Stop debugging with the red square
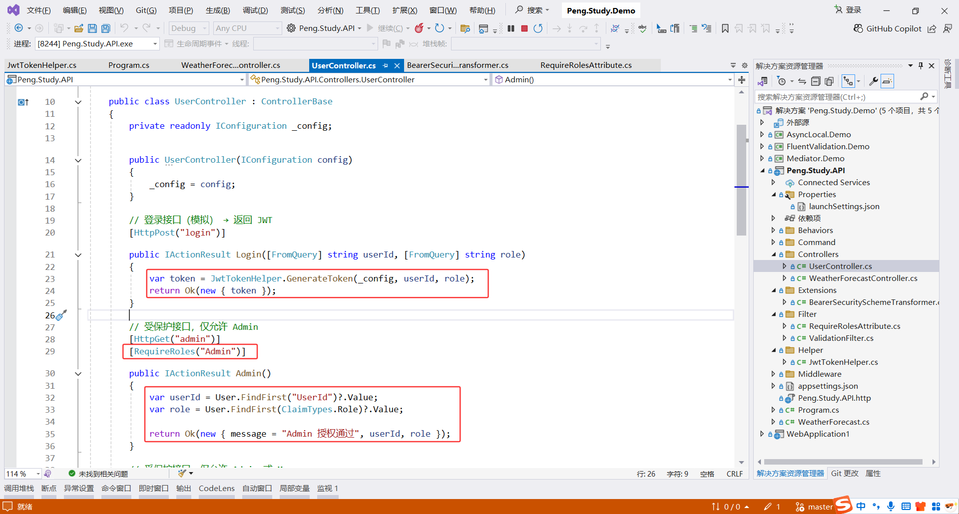The height and width of the screenshot is (514, 959). point(524,28)
